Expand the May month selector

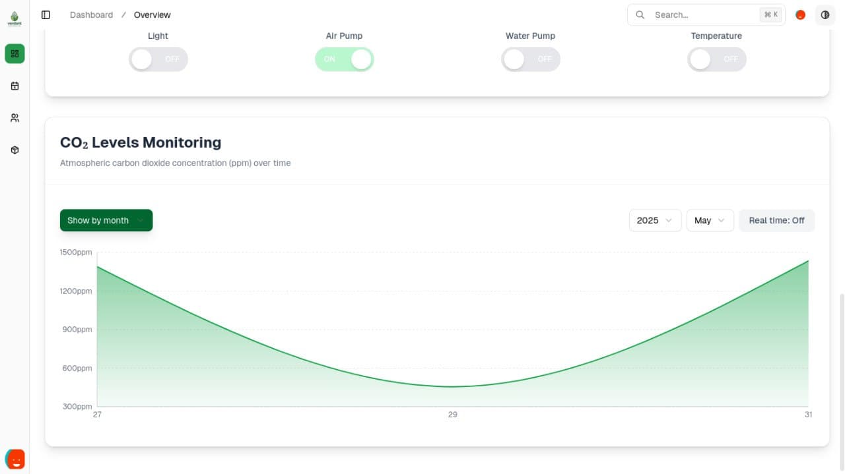pyautogui.click(x=710, y=220)
